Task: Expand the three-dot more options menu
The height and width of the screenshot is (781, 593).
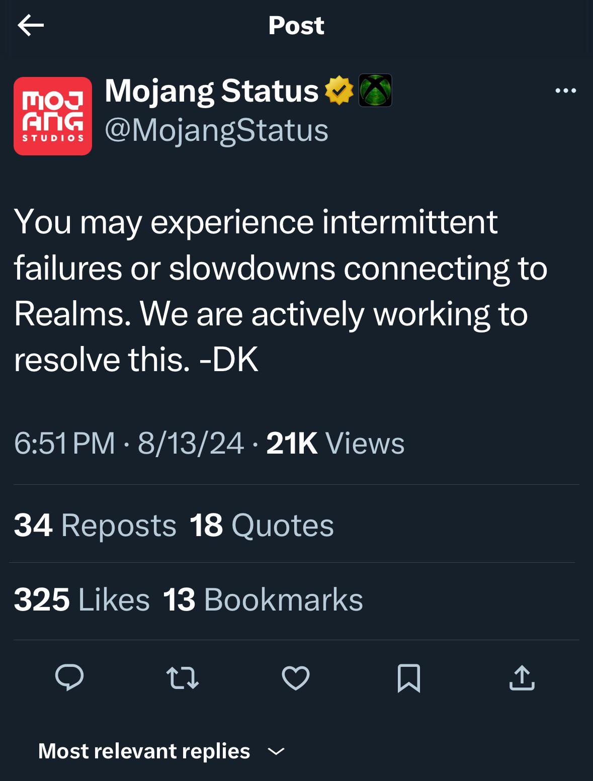Action: pos(564,90)
